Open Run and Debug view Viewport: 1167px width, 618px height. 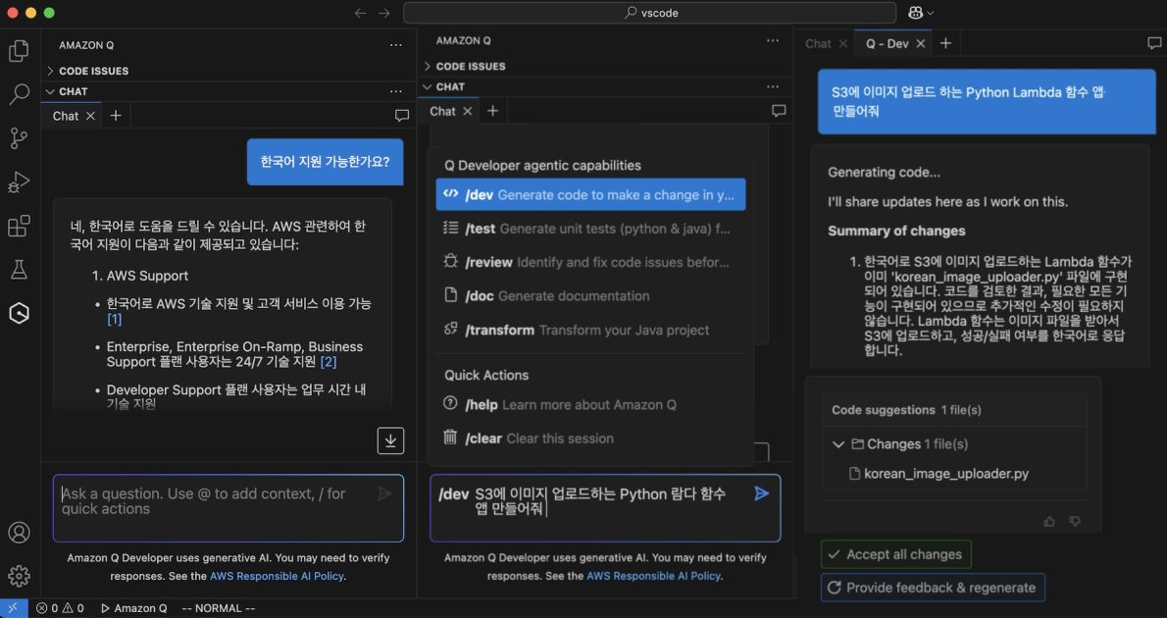19,181
